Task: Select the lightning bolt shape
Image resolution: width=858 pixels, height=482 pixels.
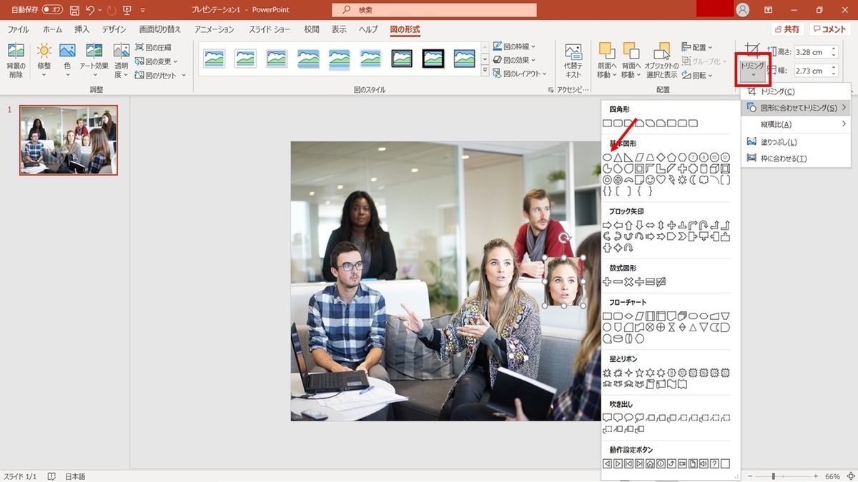Action: (x=671, y=180)
